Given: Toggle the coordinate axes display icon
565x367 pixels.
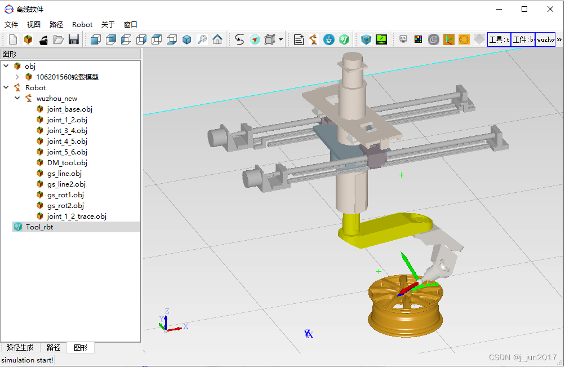Looking at the screenshot, I should 449,39.
